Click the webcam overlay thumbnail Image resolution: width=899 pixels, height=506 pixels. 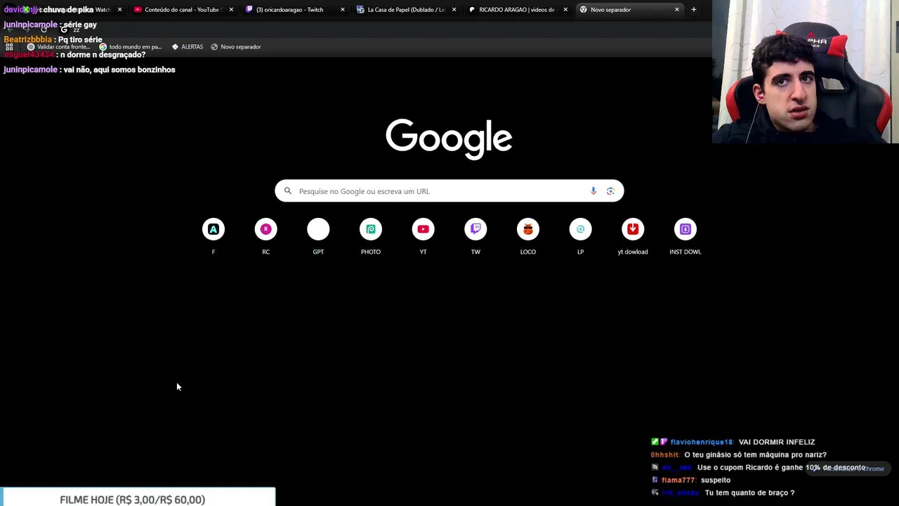click(806, 72)
